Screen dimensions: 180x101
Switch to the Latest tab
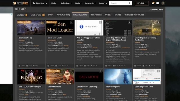[x=51, y=15]
